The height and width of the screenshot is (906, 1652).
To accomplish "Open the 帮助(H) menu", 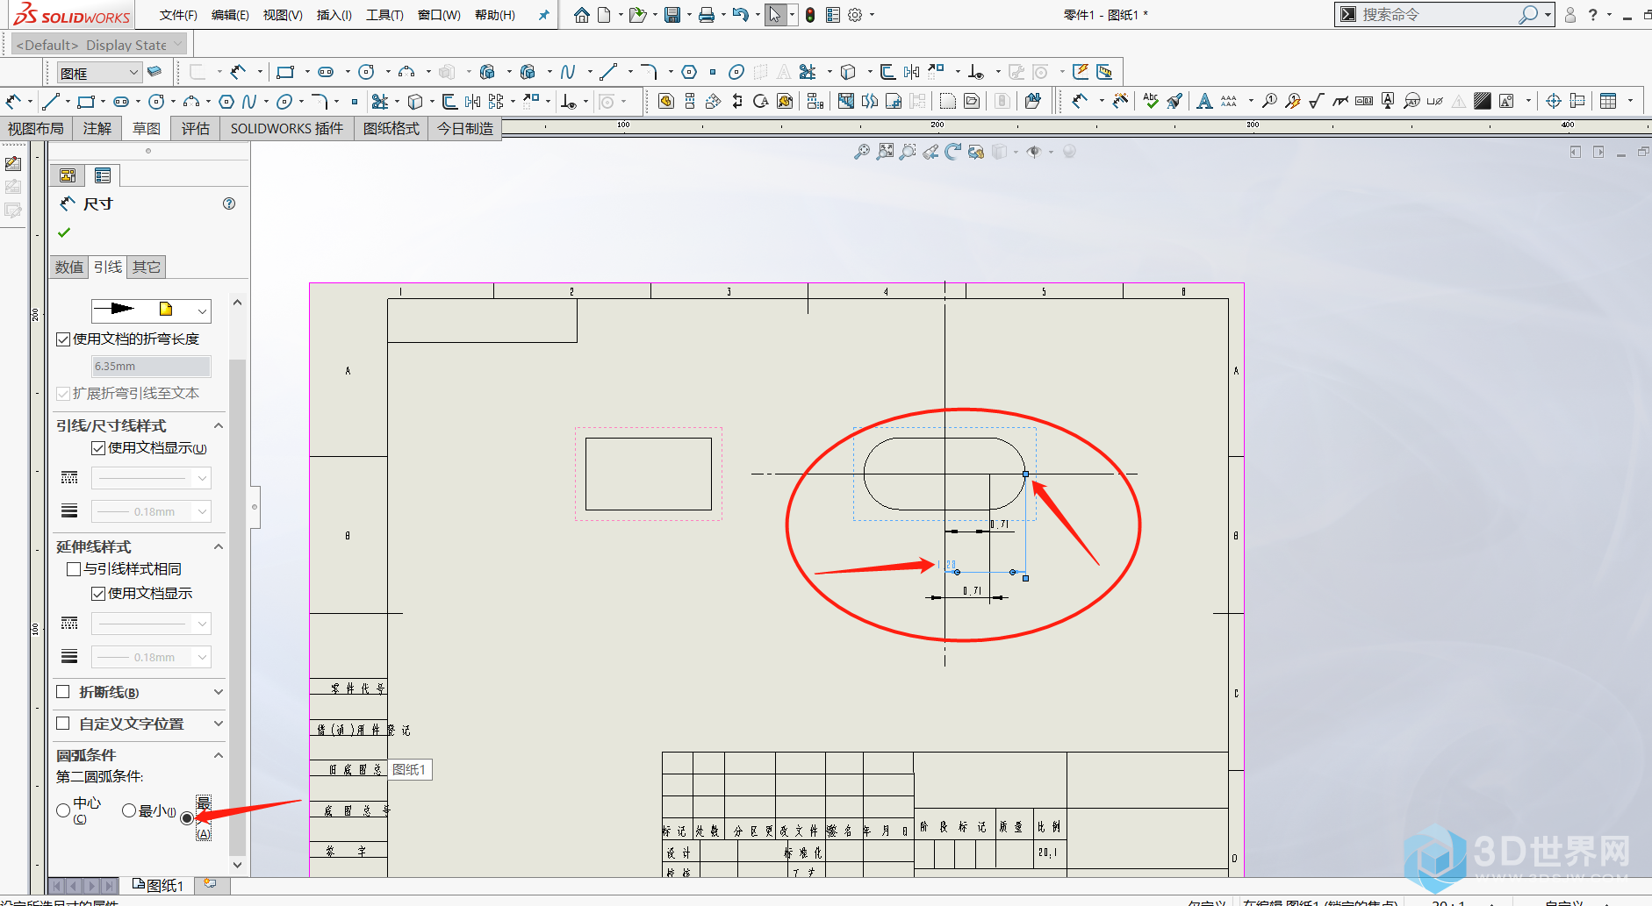I will point(494,15).
